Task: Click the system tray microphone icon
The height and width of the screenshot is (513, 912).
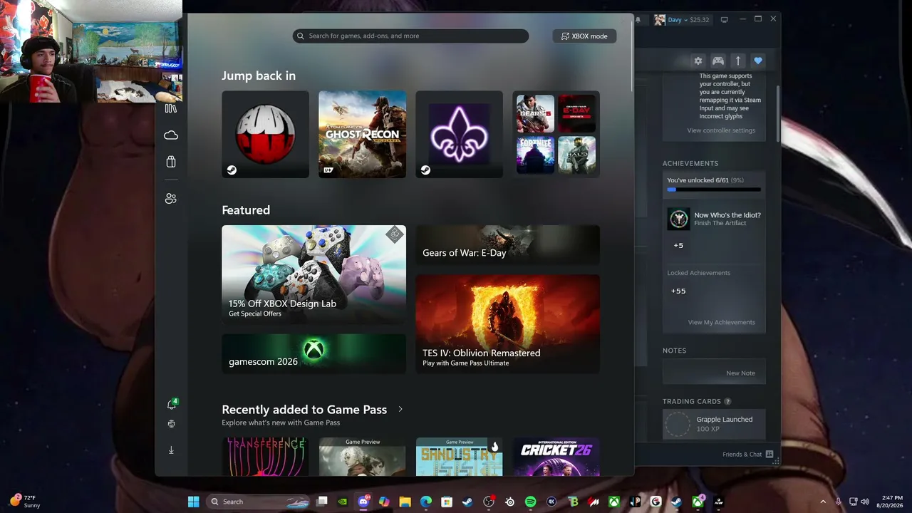Action: coord(839,502)
